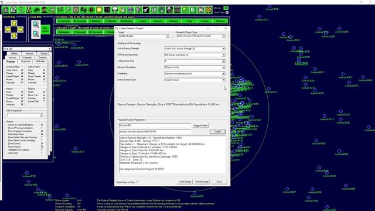The width and height of the screenshot is (375, 211).
Task: Open the EM Sensor Sensitivity dropdown
Action: click(195, 55)
